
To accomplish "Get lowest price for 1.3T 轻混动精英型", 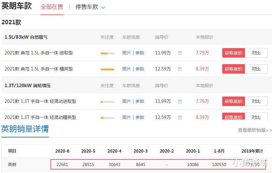I will click(x=233, y=116).
